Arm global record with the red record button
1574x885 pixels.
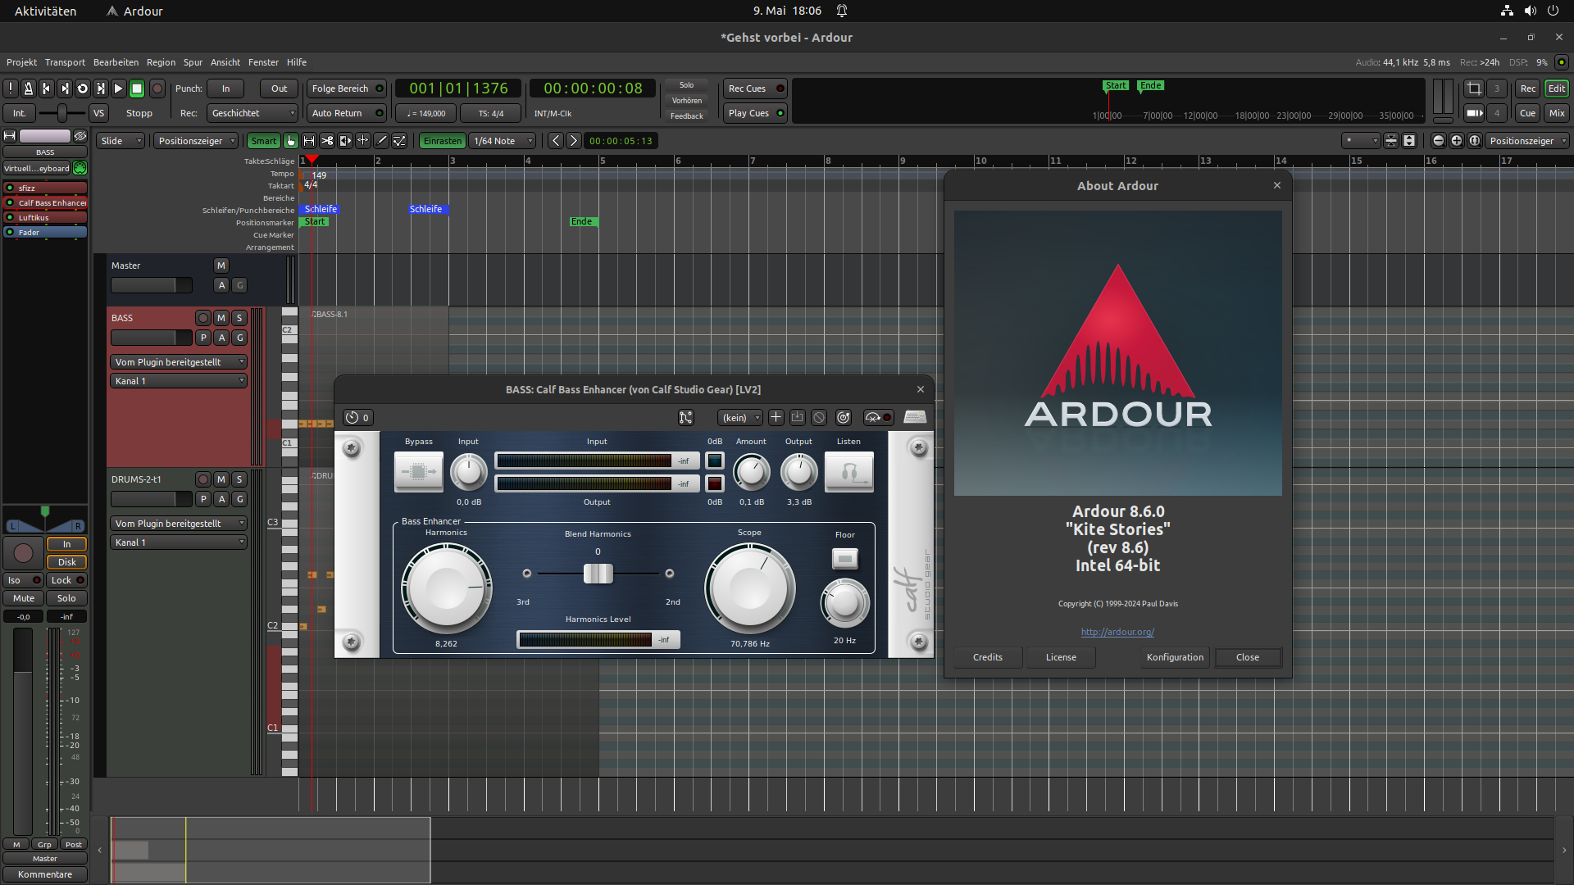pos(157,88)
